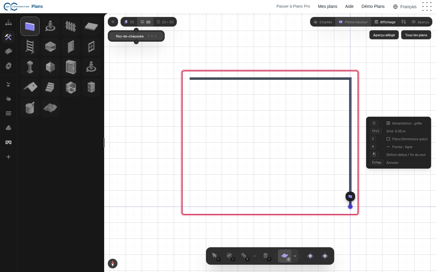The width and height of the screenshot is (436, 272).
Task: Select the window tool
Action: point(91,47)
